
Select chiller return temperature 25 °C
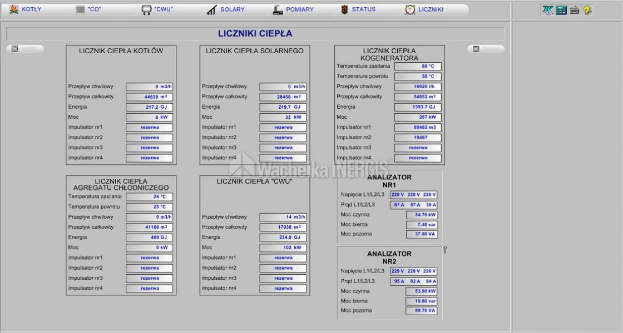pyautogui.click(x=150, y=207)
